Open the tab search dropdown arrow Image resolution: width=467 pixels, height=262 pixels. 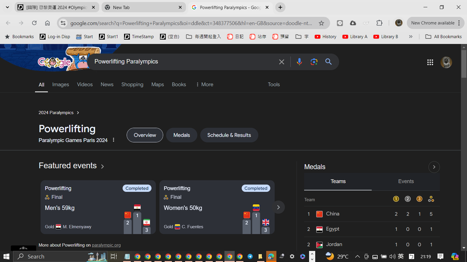tap(7, 7)
